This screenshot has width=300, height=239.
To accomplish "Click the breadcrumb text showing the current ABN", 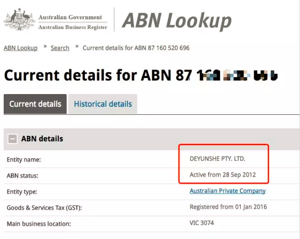I will pyautogui.click(x=136, y=48).
